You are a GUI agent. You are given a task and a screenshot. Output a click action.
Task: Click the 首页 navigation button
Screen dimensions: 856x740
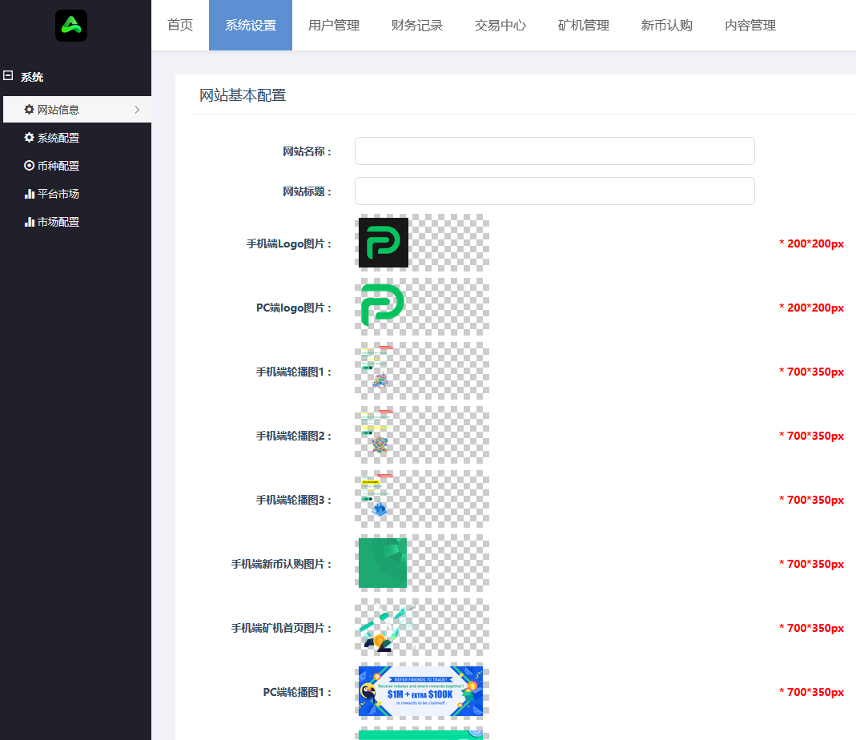point(179,25)
